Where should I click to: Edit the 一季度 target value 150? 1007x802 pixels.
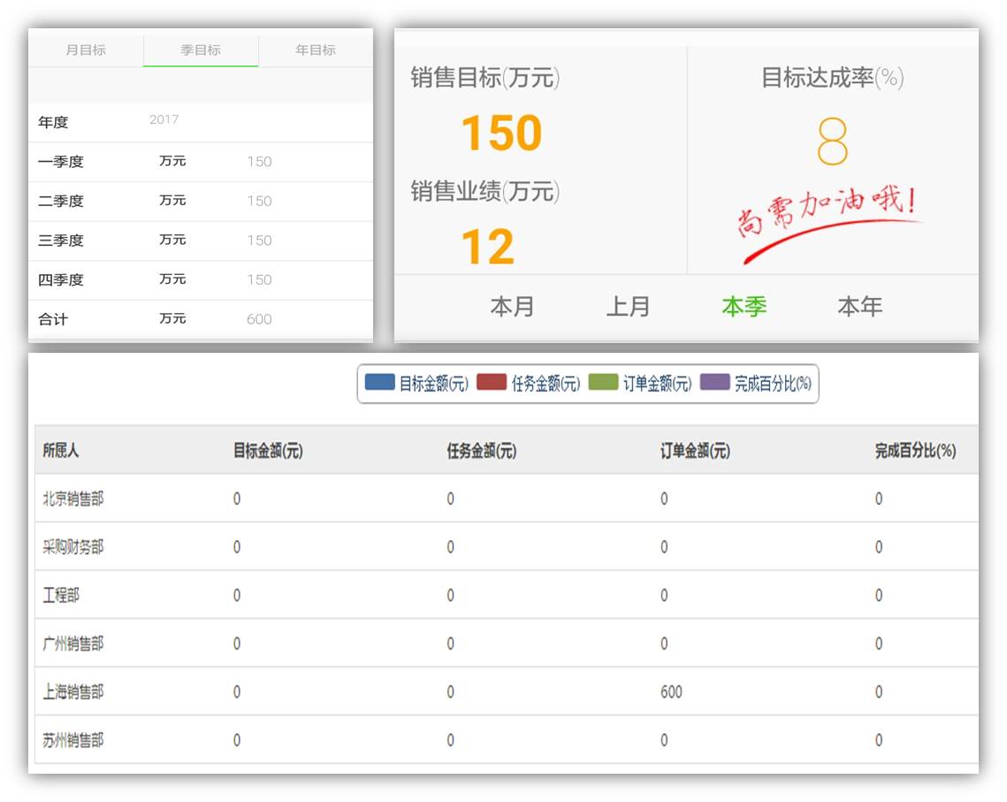click(x=259, y=162)
